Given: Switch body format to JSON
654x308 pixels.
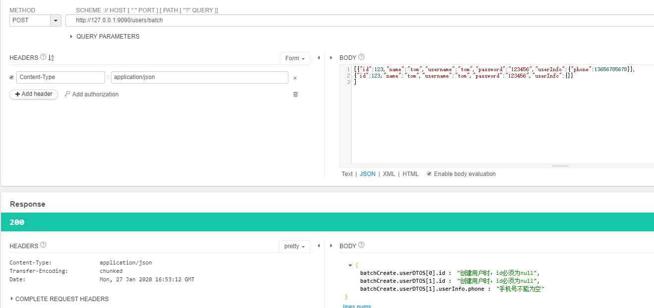Looking at the screenshot, I should click(368, 174).
